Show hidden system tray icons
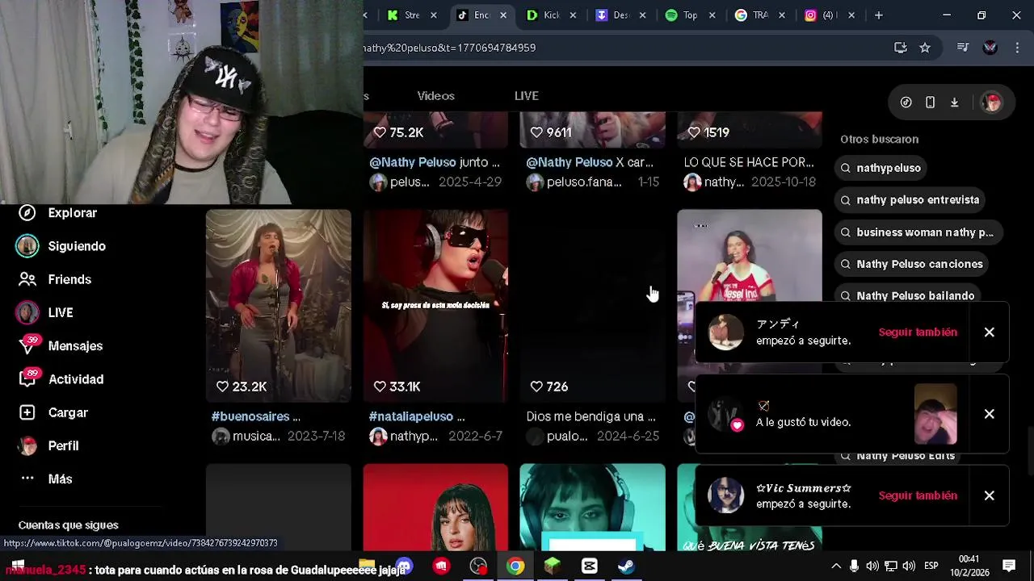The width and height of the screenshot is (1034, 581). [x=836, y=566]
